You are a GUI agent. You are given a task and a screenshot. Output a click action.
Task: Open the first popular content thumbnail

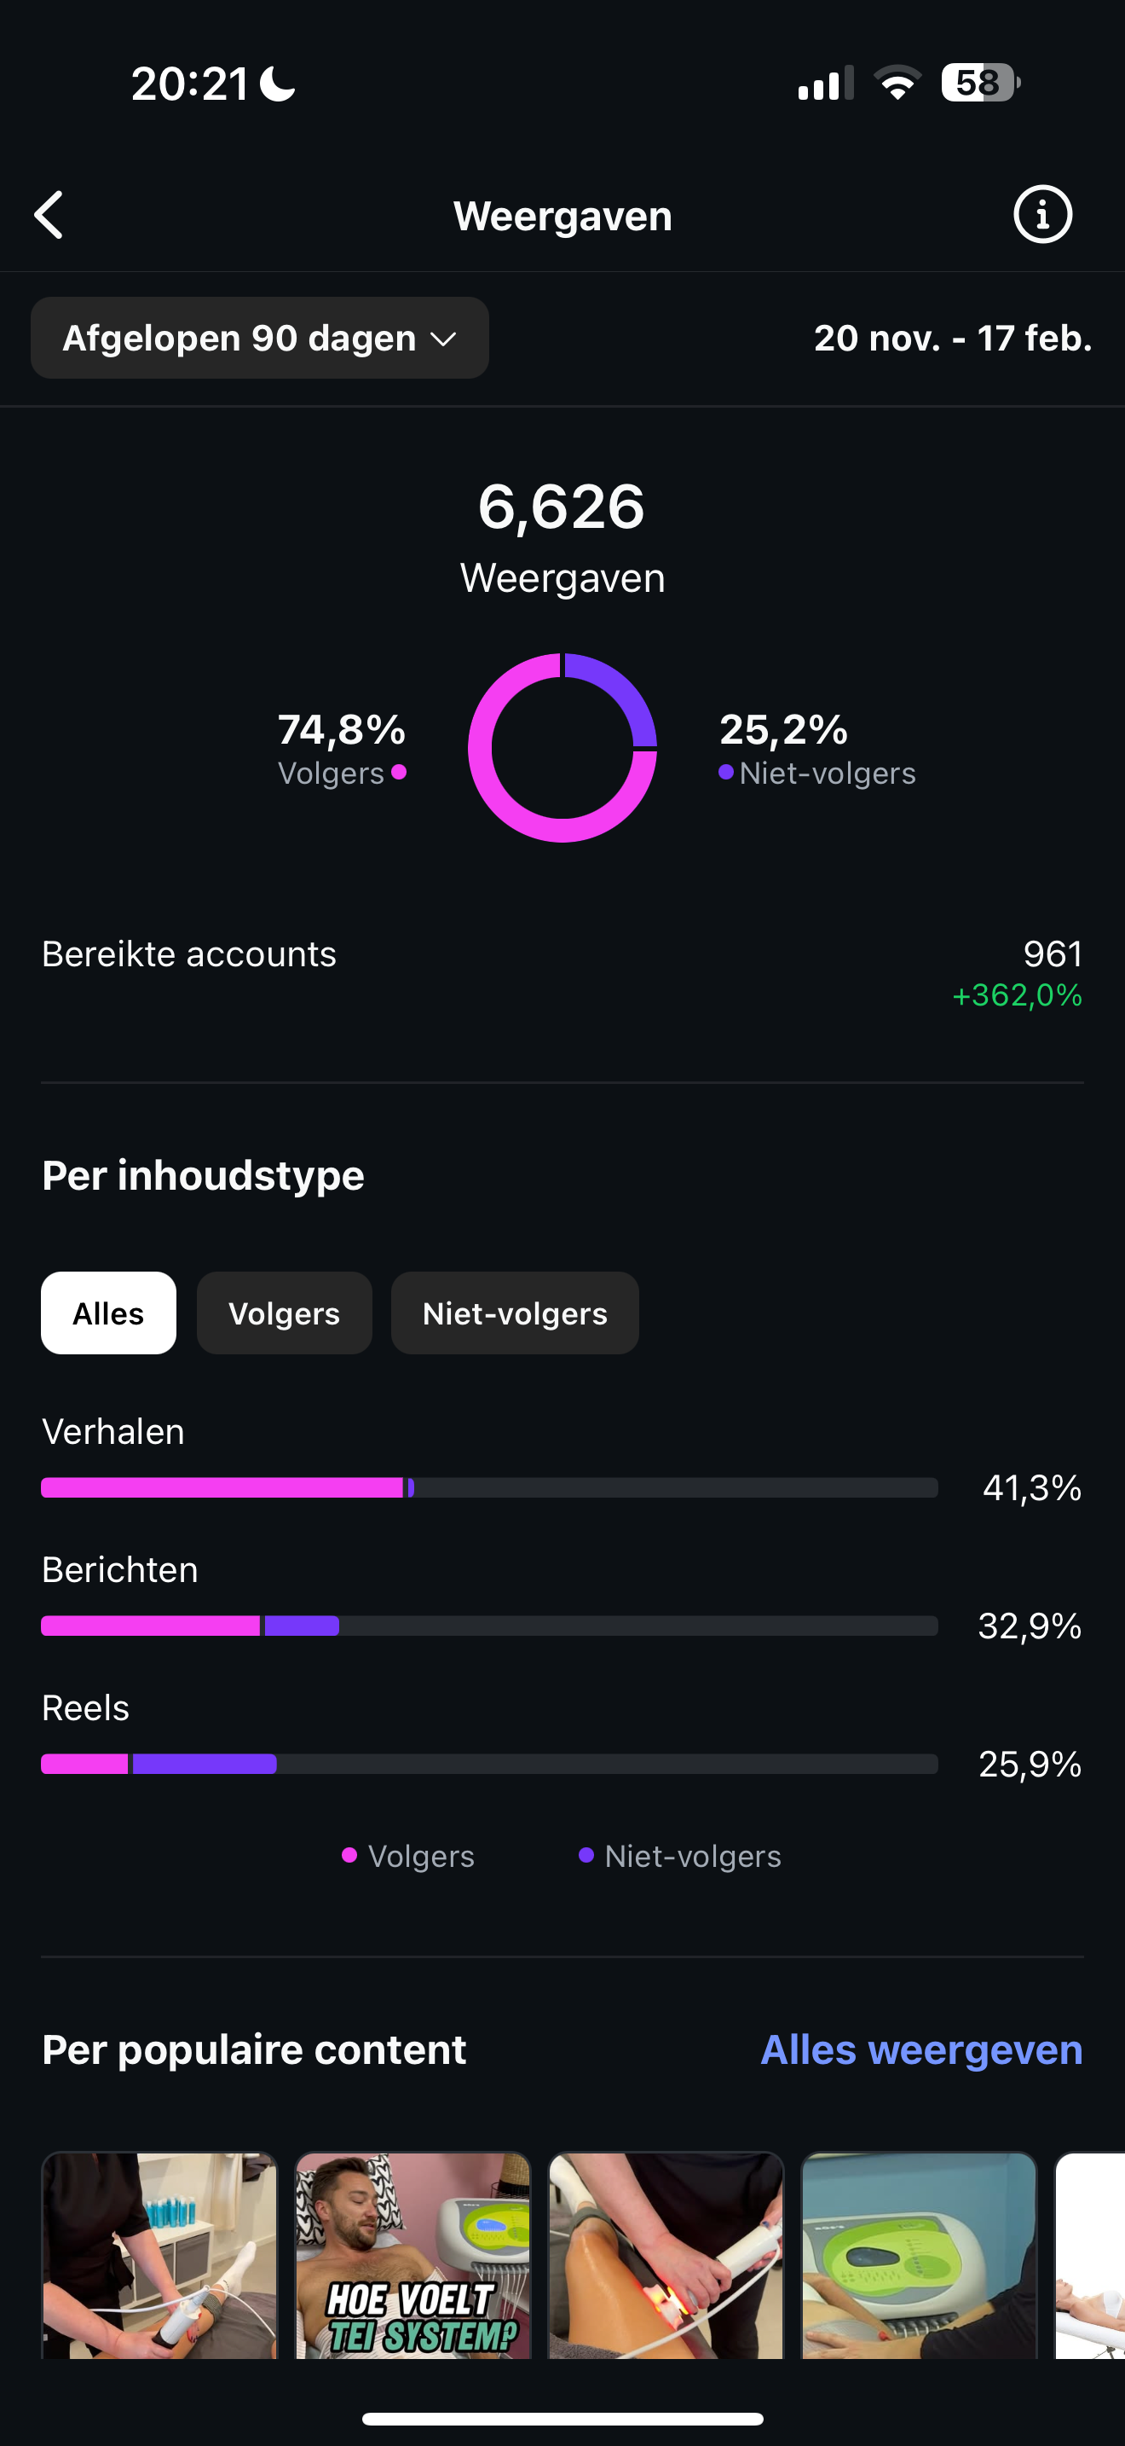coord(159,2255)
